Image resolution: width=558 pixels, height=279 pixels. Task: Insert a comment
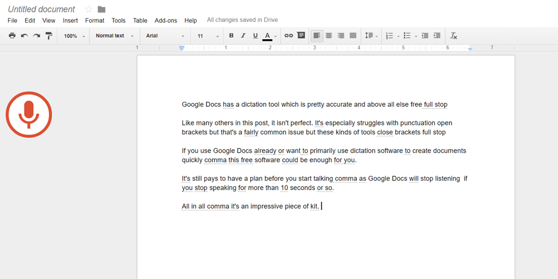tap(301, 35)
